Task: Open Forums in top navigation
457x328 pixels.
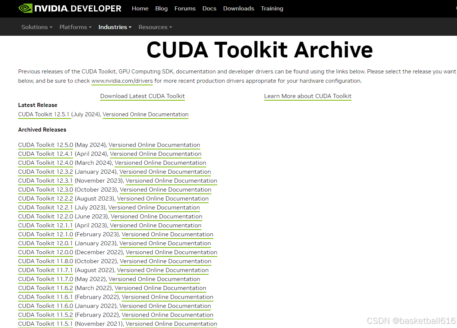Action: pos(185,9)
